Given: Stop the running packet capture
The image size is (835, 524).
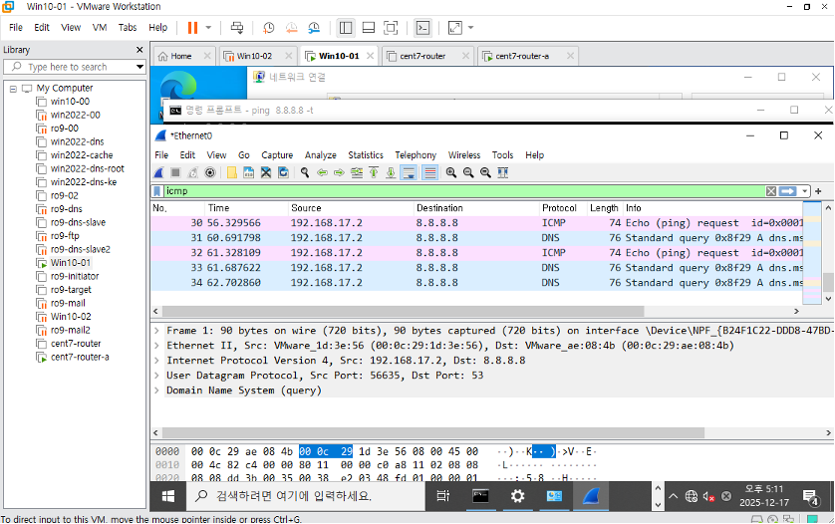Looking at the screenshot, I should [x=175, y=172].
